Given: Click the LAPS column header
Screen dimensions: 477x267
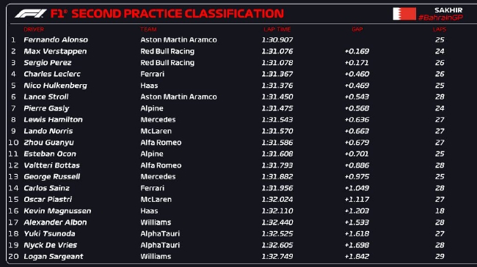Looking at the screenshot, I should pos(440,29).
